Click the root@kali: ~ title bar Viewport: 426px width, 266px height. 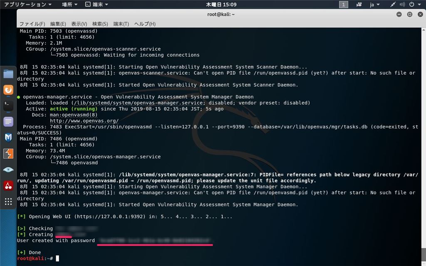(x=221, y=15)
